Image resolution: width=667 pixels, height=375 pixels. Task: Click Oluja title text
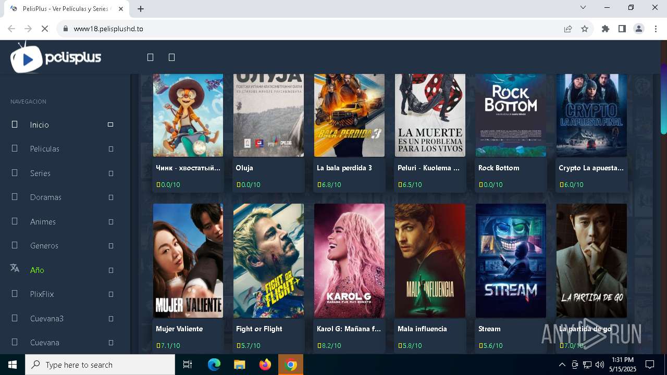tap(244, 168)
